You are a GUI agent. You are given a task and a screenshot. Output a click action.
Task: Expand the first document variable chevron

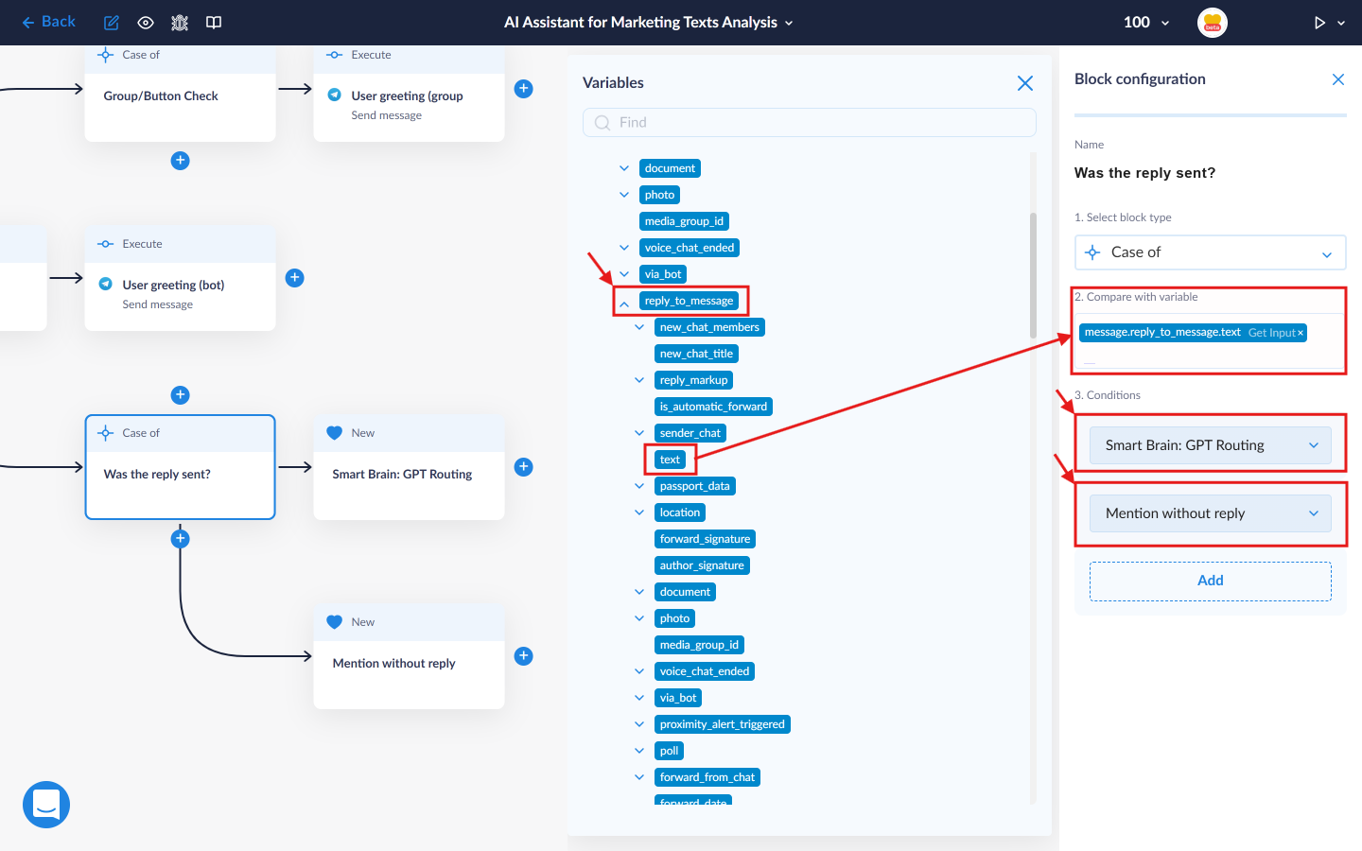click(624, 168)
